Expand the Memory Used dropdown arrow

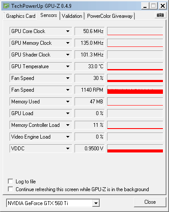click(68, 102)
